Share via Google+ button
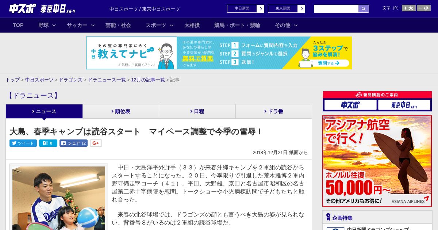This screenshot has height=230, width=438. tap(96, 143)
